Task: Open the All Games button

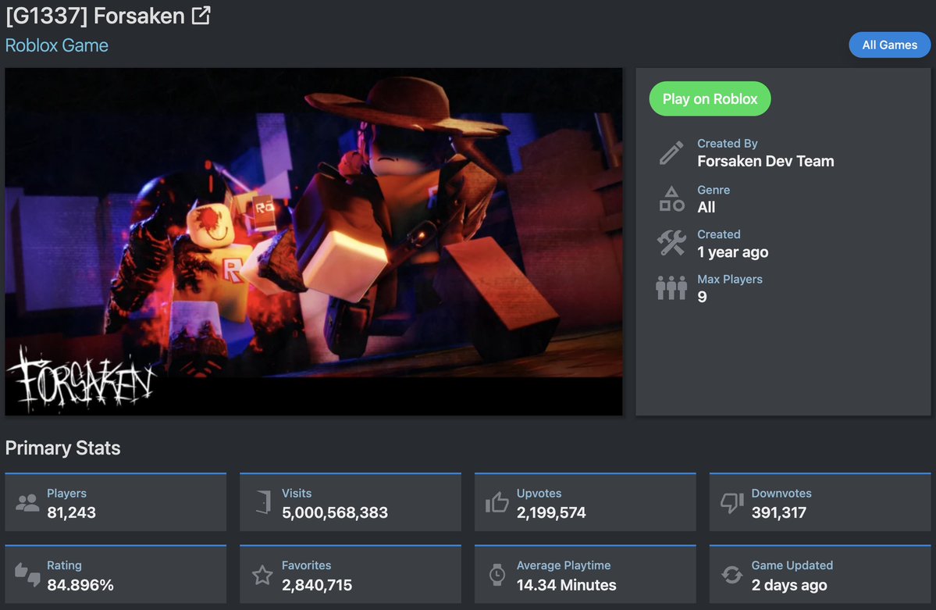Action: tap(889, 45)
